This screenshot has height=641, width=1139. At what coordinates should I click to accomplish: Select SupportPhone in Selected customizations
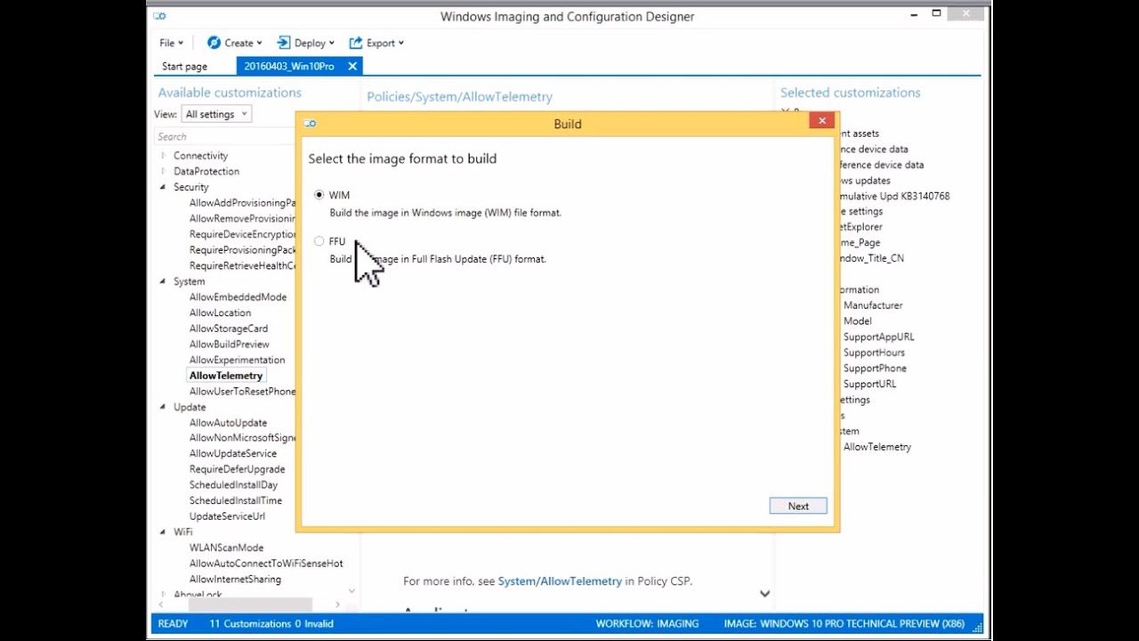(x=875, y=369)
